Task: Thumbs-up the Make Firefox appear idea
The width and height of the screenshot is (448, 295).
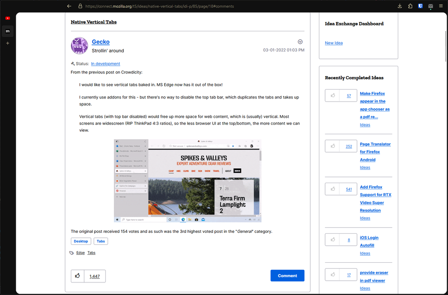Action: (x=333, y=96)
